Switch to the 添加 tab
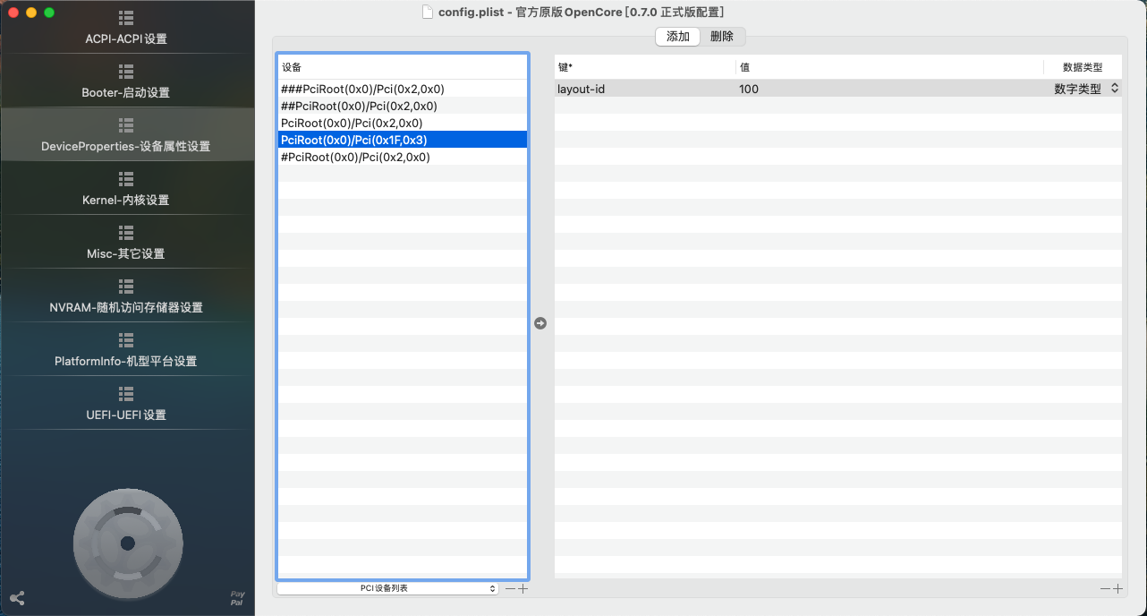1147x616 pixels. click(678, 37)
